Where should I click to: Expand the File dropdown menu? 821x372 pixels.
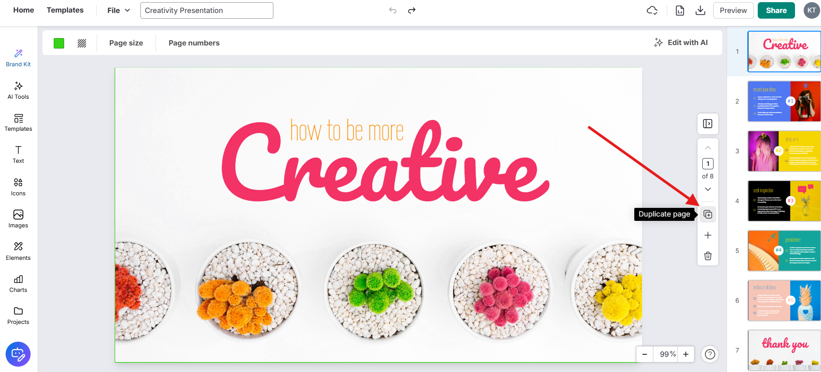tap(119, 10)
